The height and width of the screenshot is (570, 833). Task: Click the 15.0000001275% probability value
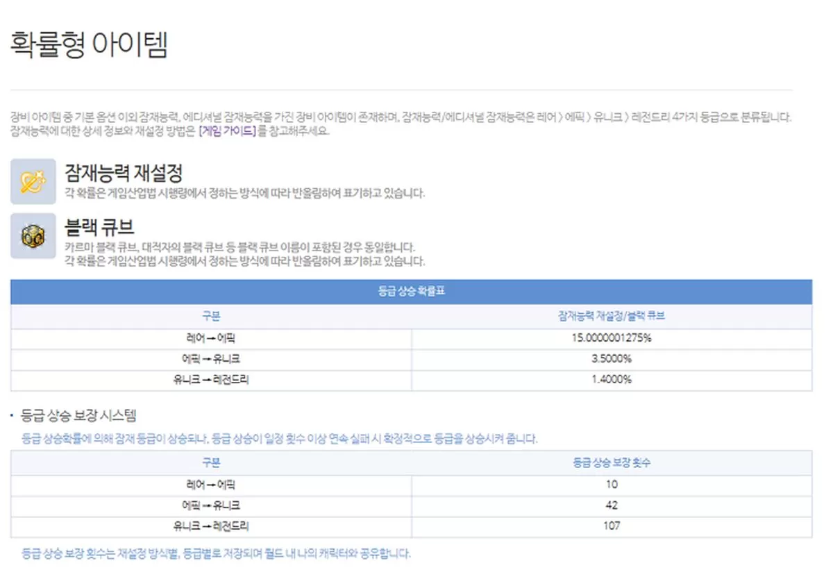(x=612, y=339)
